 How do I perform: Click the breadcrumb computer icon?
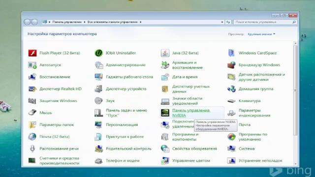point(45,22)
